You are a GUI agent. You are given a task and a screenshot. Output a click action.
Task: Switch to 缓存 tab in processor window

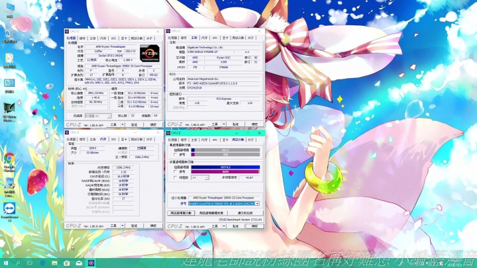coord(82,38)
